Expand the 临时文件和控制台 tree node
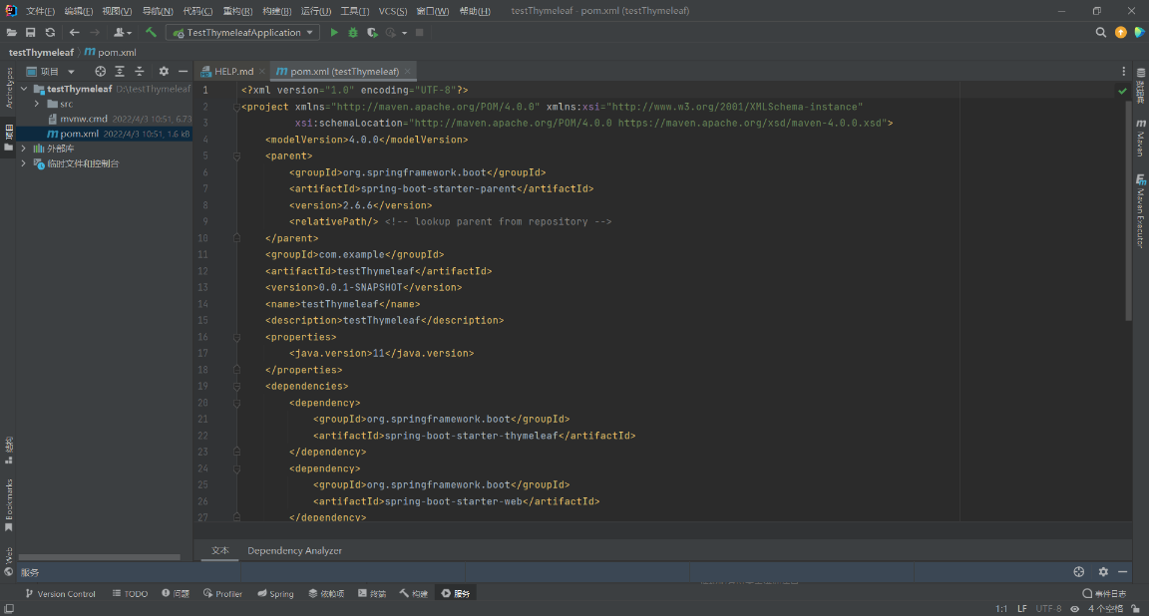1149x616 pixels. (x=24, y=163)
